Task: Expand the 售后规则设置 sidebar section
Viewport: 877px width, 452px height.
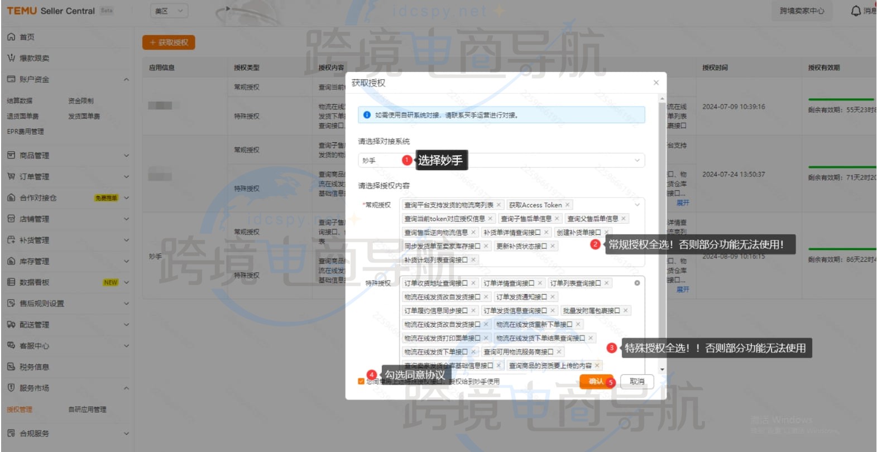Action: pyautogui.click(x=126, y=304)
